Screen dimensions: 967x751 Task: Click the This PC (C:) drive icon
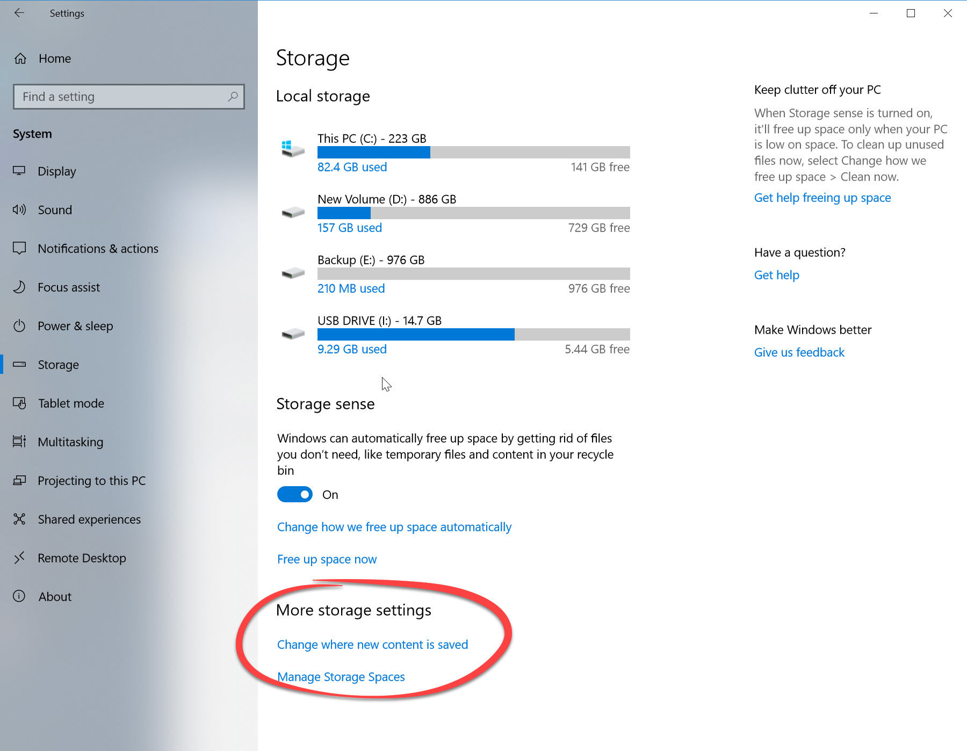293,148
